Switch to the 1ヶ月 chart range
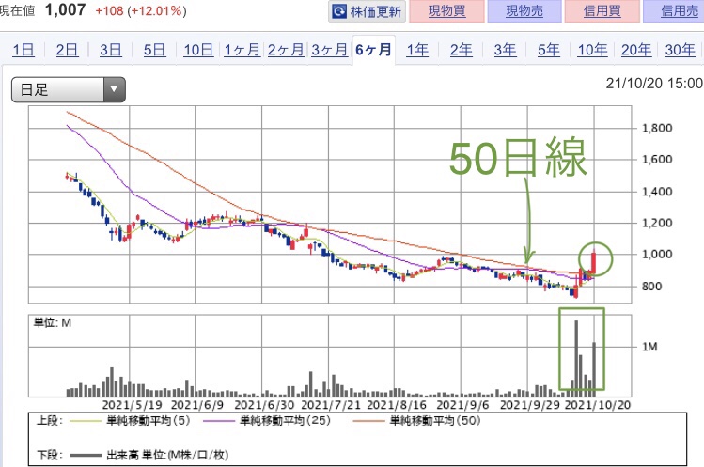Image resolution: width=704 pixels, height=467 pixels. click(x=242, y=50)
